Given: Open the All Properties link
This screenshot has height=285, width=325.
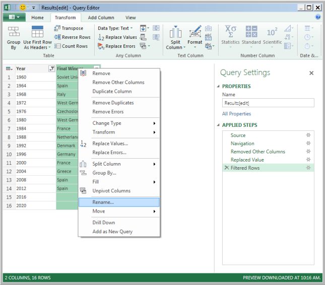Looking at the screenshot, I should pos(236,114).
